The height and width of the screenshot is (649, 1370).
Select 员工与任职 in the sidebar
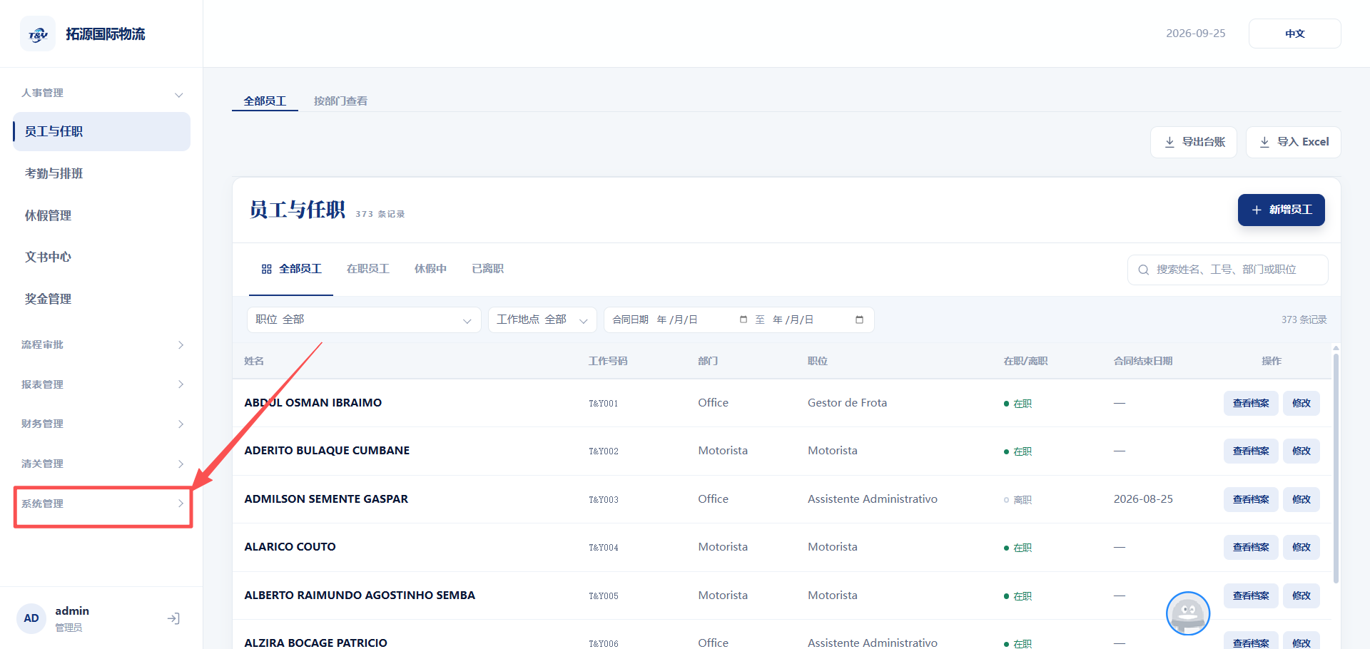click(x=102, y=131)
